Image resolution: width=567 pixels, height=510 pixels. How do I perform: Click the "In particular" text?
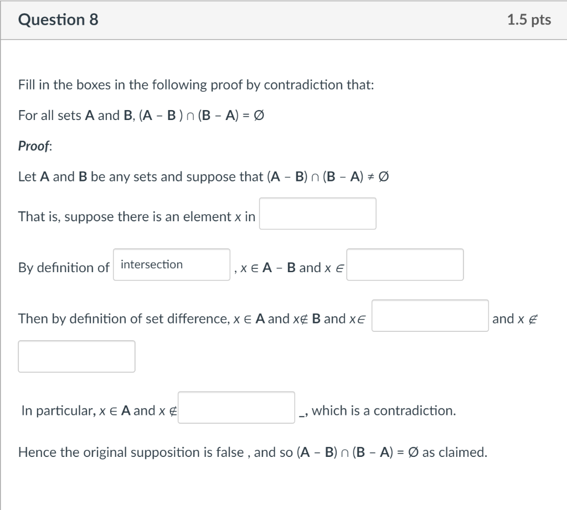(58, 410)
